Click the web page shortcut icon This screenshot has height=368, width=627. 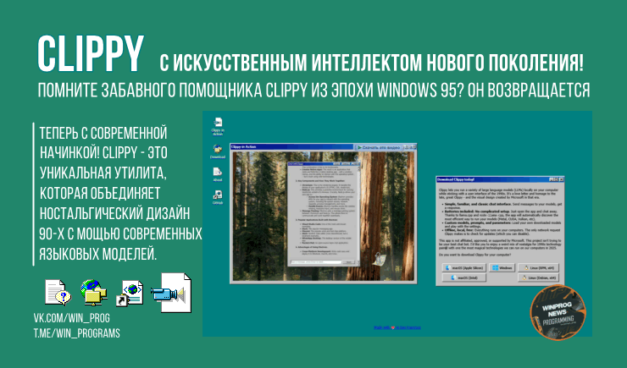(x=129, y=294)
